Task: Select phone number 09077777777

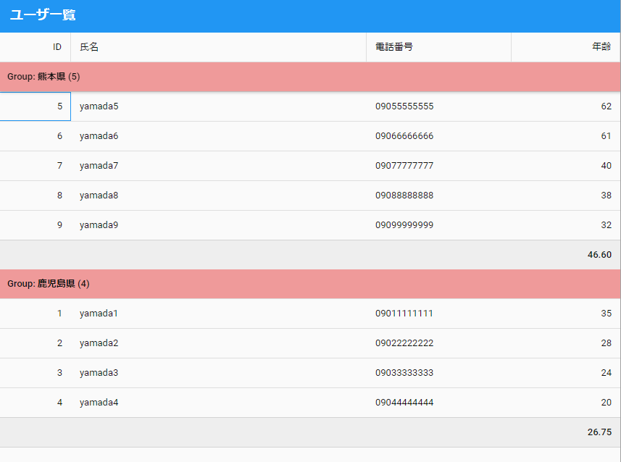Action: point(438,166)
